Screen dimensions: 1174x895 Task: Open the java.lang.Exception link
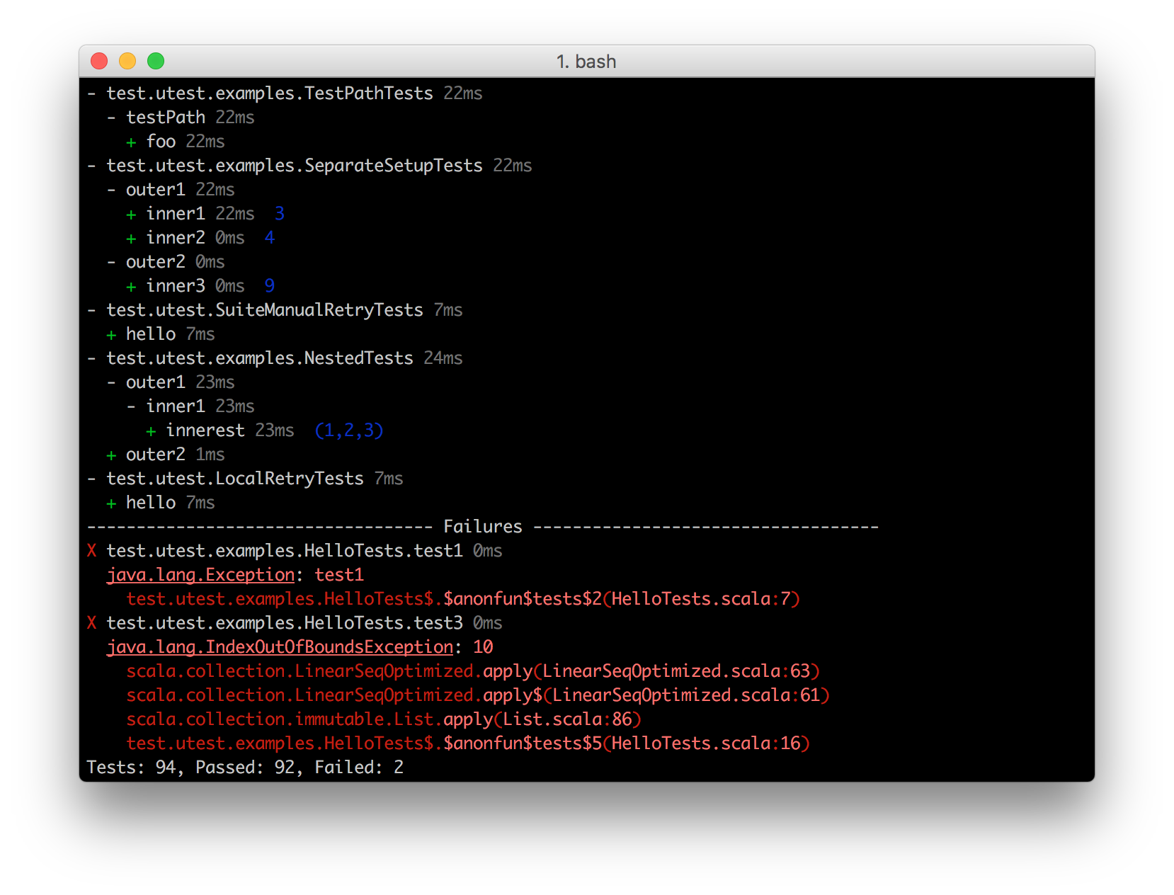click(x=200, y=574)
